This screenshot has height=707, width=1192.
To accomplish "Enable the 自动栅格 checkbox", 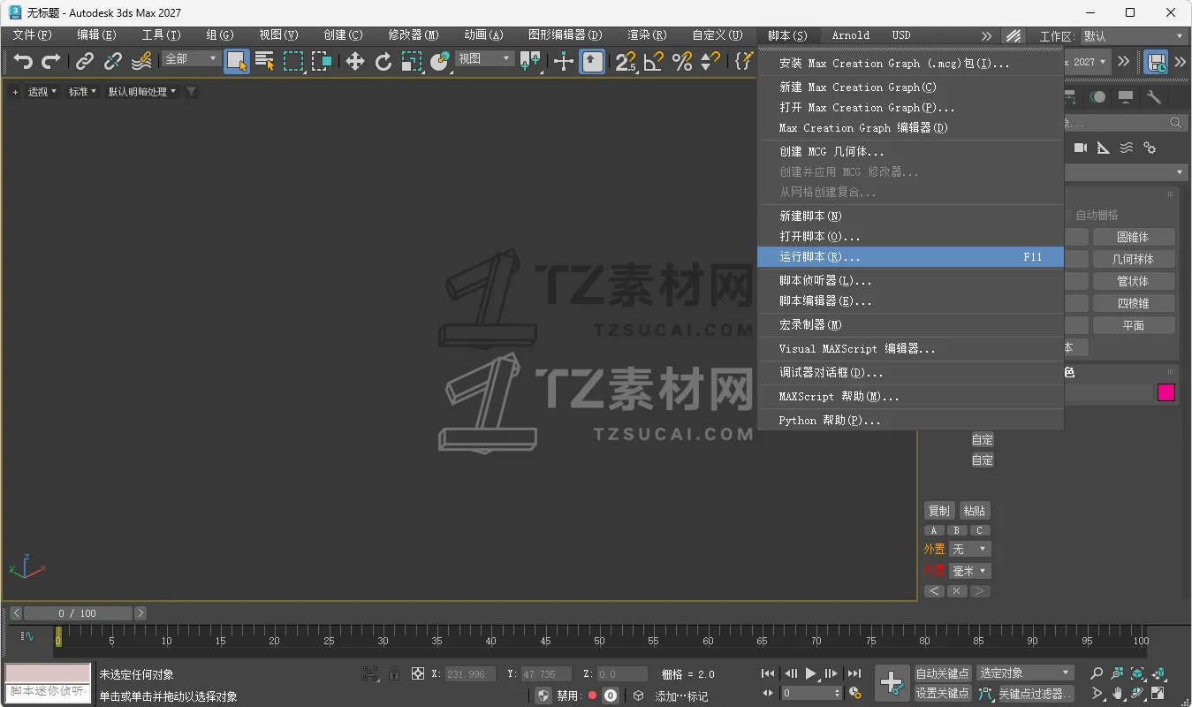I will 1067,215.
